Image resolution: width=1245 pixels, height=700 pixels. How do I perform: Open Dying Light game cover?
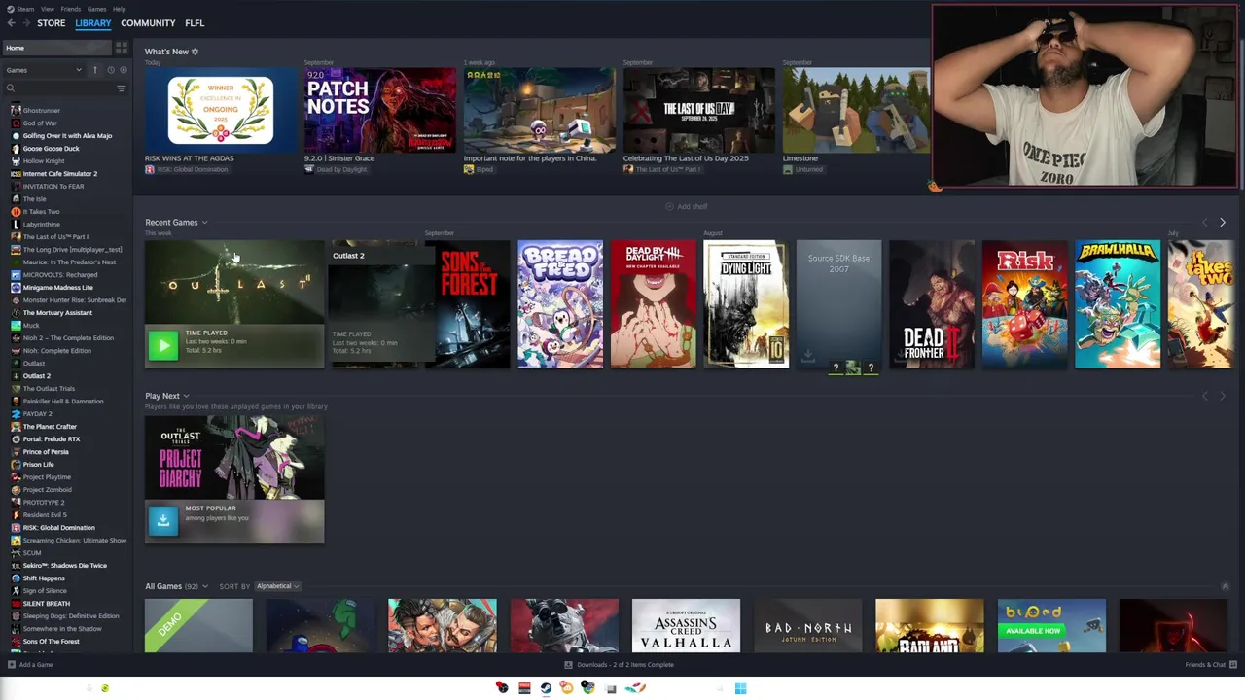(x=746, y=304)
